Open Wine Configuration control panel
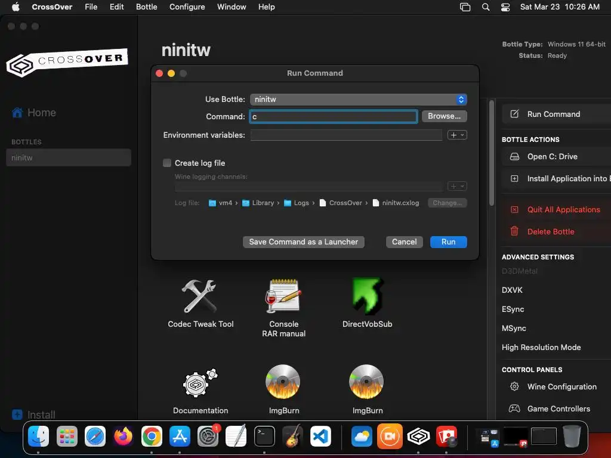This screenshot has height=458, width=611. coord(557,386)
